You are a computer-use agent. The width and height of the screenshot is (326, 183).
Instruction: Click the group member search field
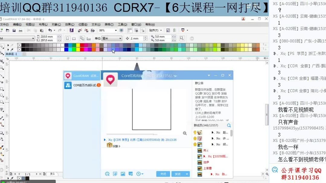[211, 125]
